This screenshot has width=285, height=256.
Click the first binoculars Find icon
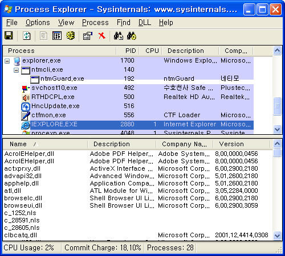click(118, 36)
